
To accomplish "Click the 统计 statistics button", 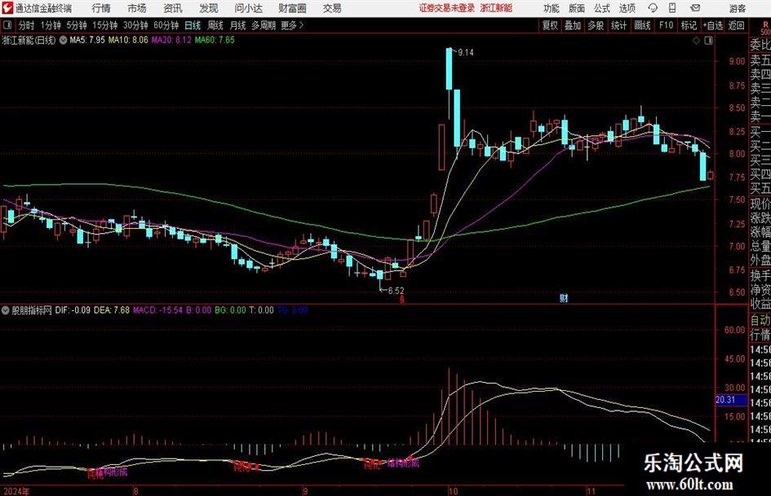I will [x=618, y=25].
